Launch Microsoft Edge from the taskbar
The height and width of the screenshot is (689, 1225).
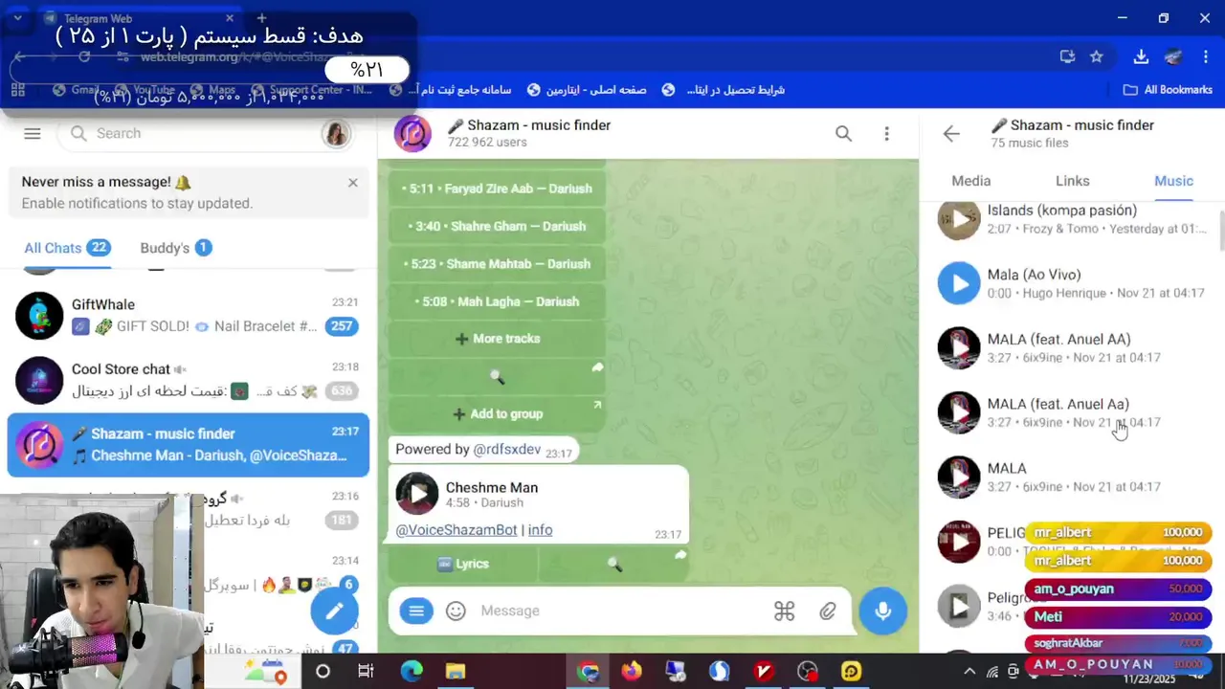pos(412,672)
